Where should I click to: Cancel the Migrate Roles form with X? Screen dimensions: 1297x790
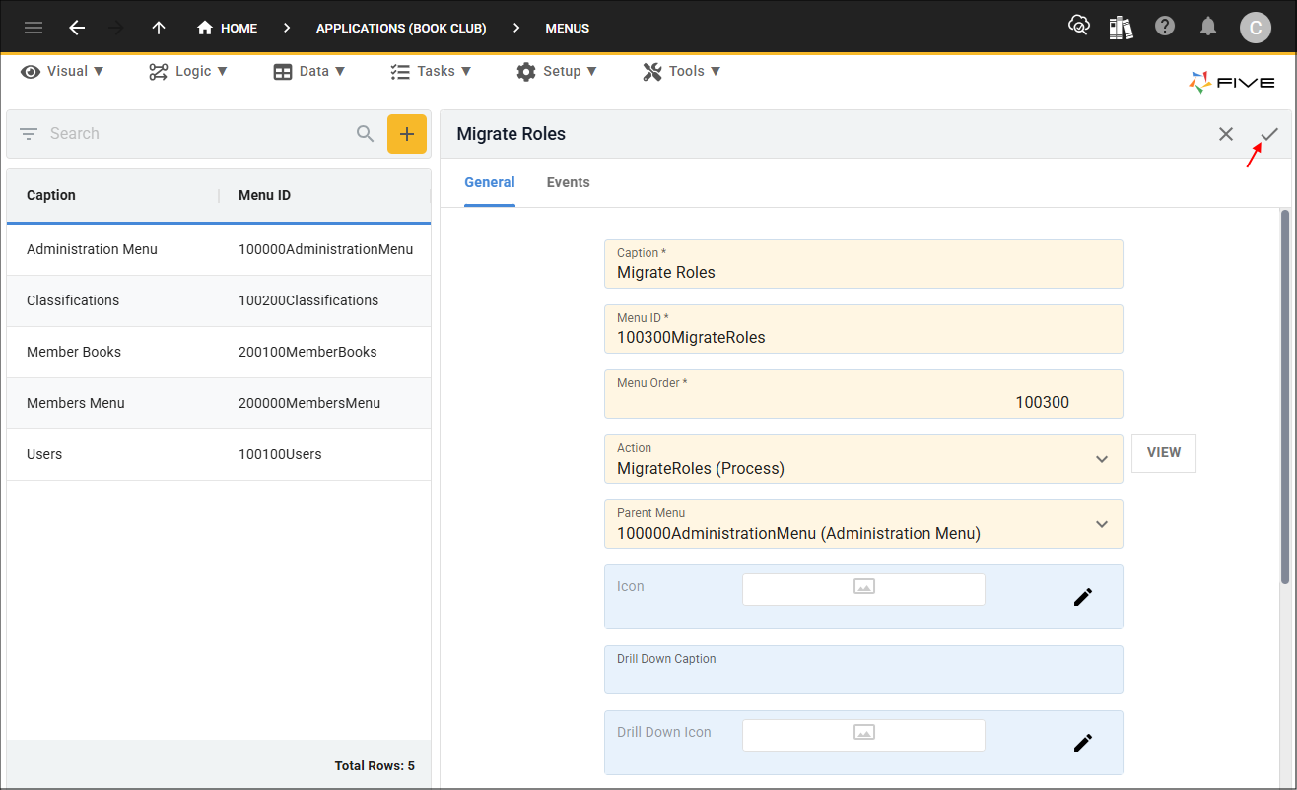[x=1226, y=134]
